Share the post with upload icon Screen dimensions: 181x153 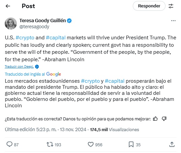coord(172,144)
